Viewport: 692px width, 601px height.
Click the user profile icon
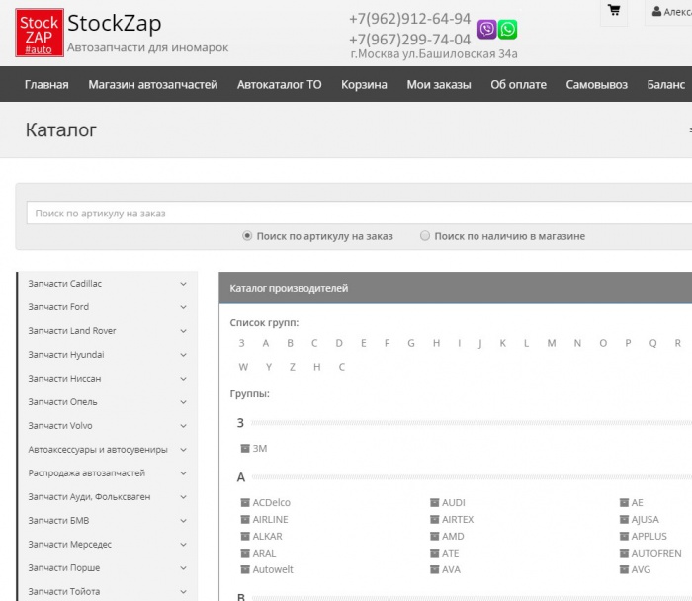pyautogui.click(x=656, y=12)
